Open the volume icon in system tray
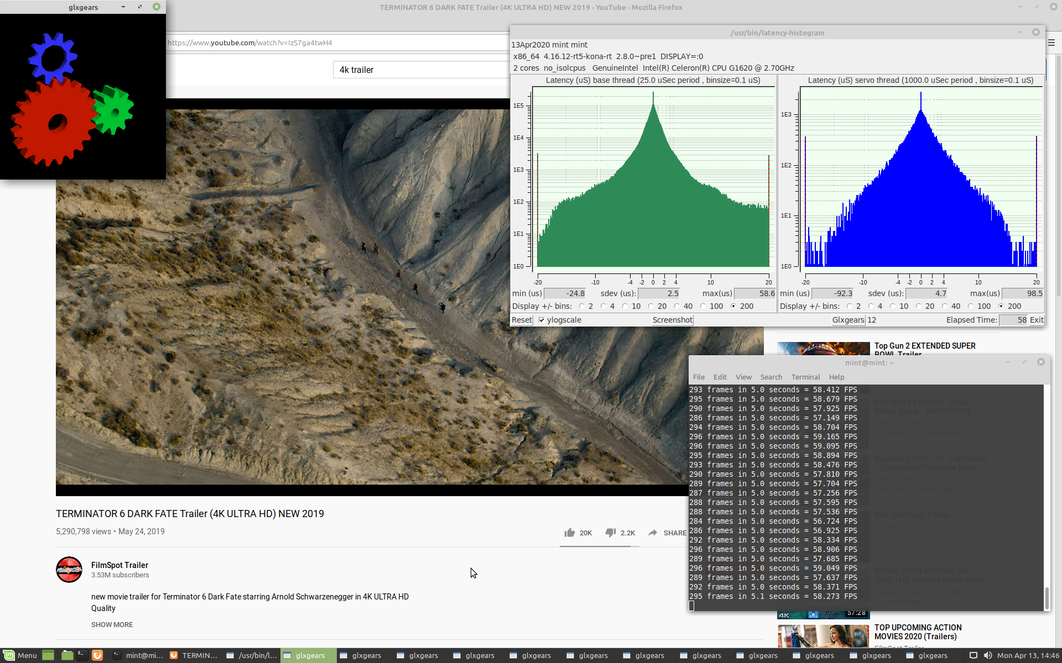 pyautogui.click(x=988, y=655)
